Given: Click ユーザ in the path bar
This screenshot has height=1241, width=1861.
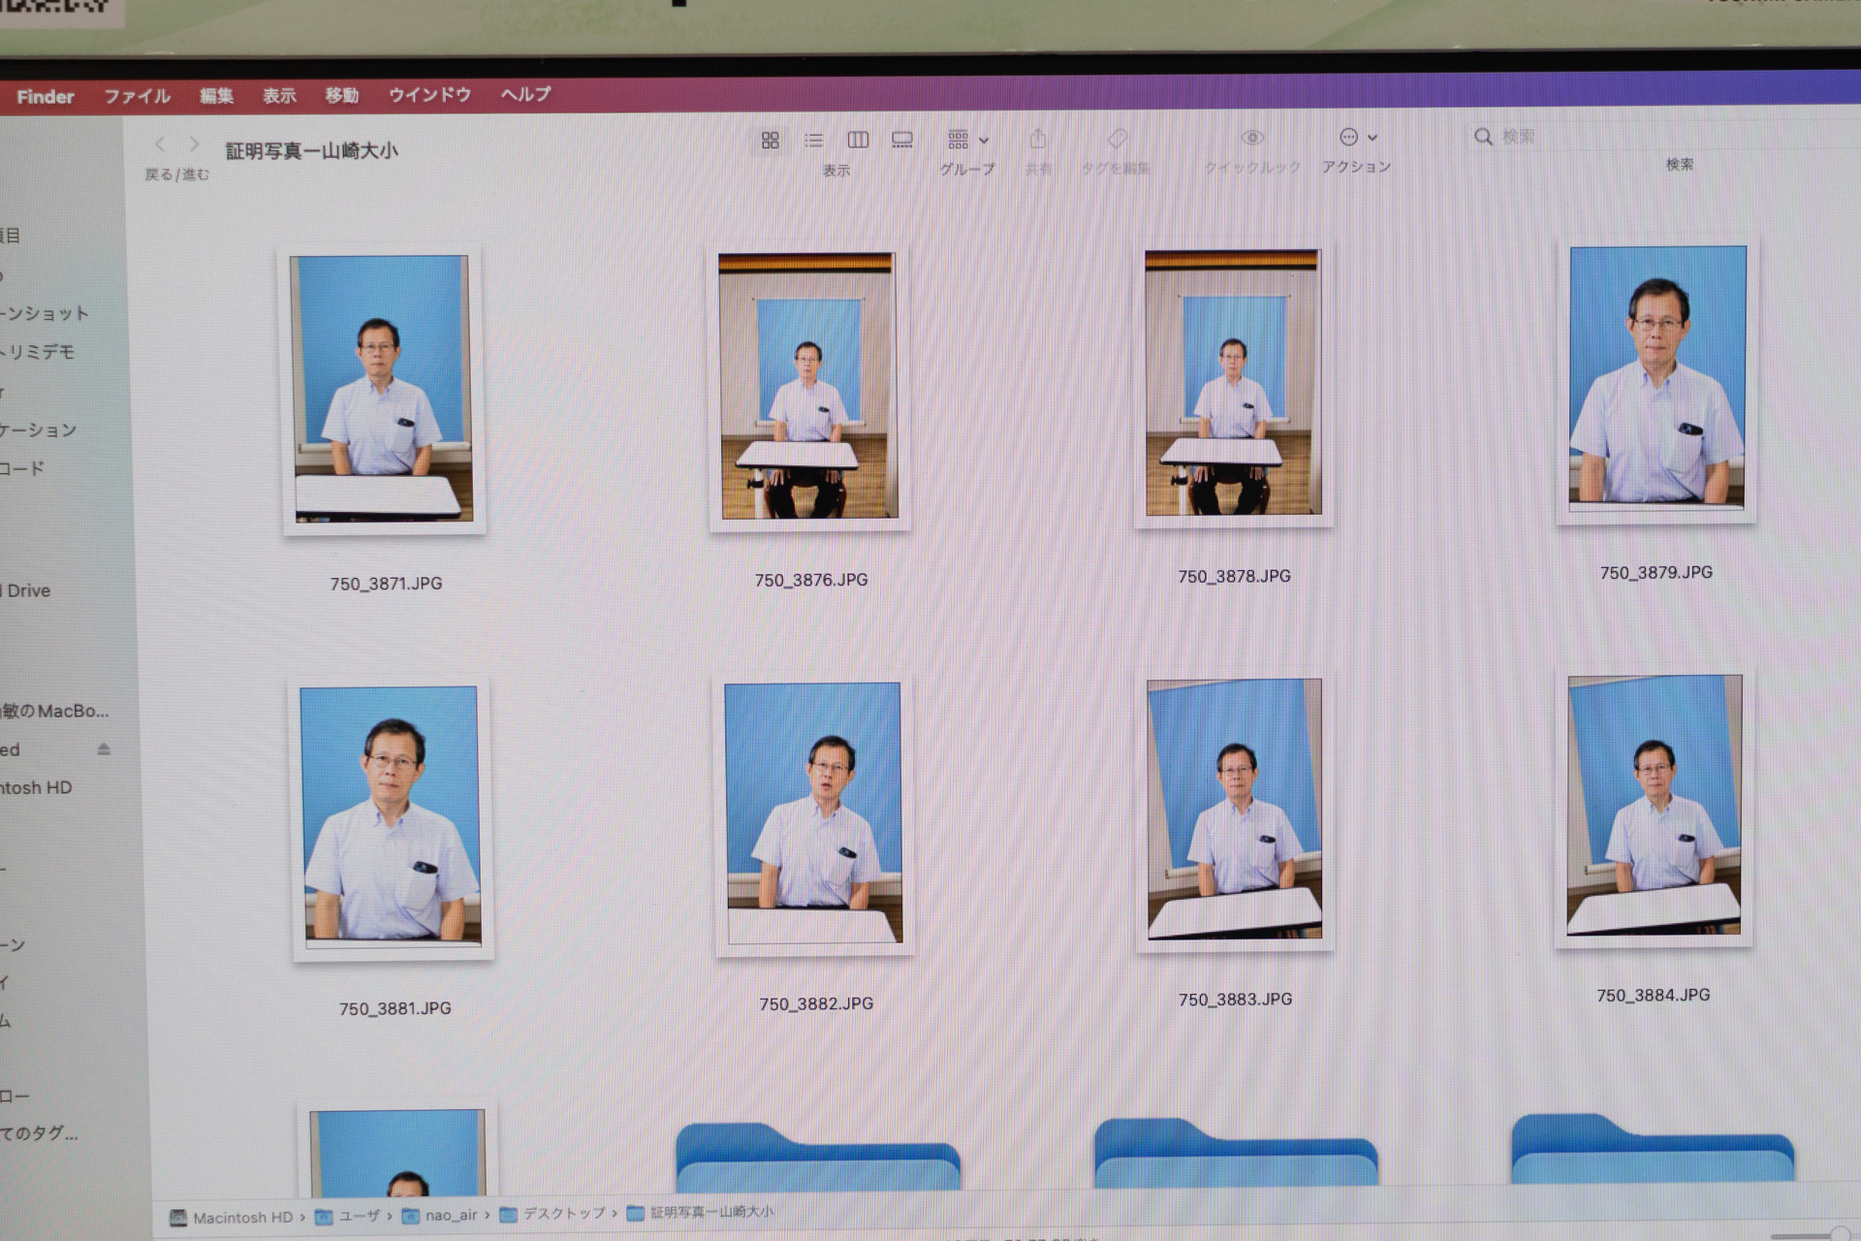Looking at the screenshot, I should [x=348, y=1216].
